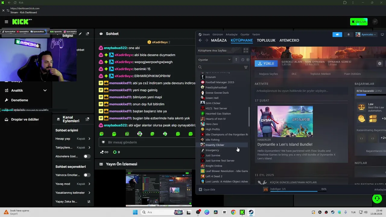Open the Steam menu
Screen dimensions: 386x217
[204, 34]
